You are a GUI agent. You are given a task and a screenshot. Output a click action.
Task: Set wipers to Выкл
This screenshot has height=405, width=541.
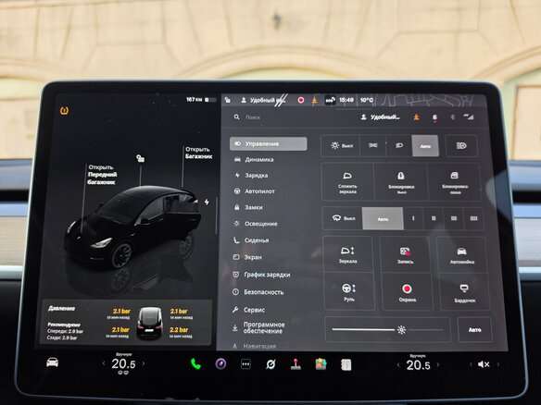[x=342, y=218]
